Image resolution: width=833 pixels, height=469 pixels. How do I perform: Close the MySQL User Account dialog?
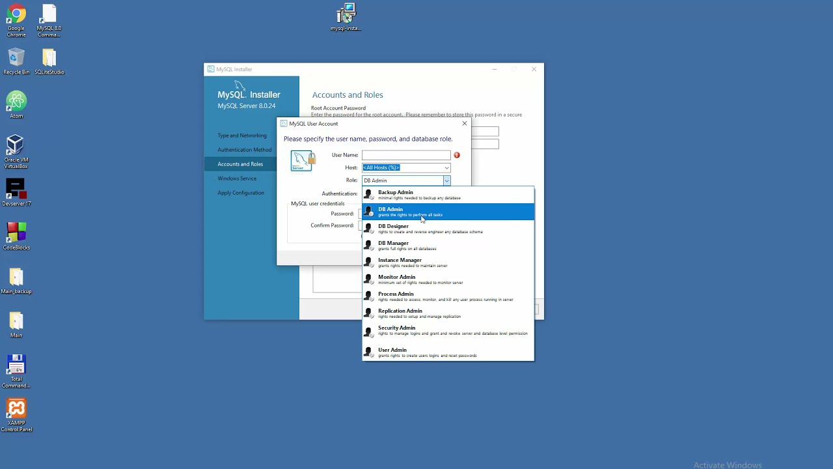click(x=464, y=123)
